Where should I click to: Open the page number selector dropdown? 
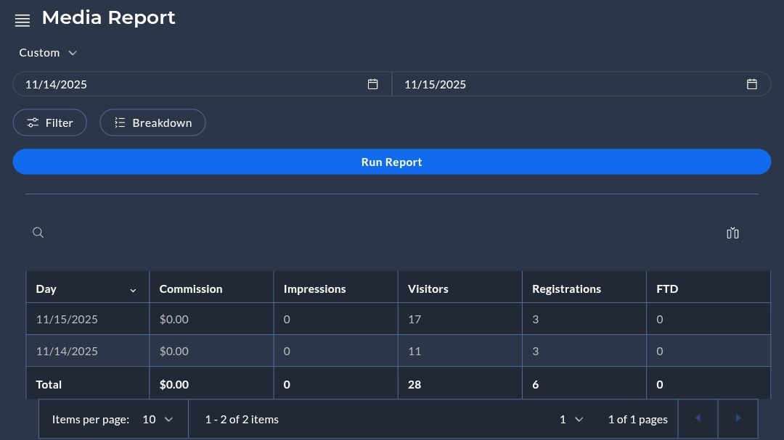[571, 419]
